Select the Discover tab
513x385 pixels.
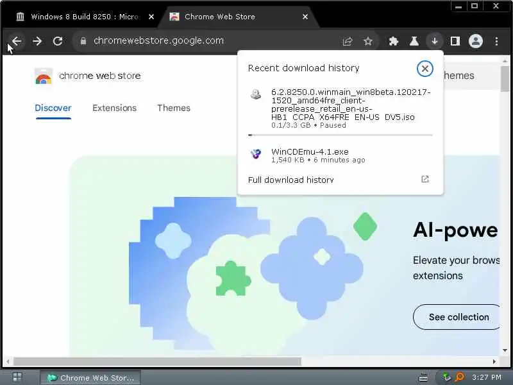pyautogui.click(x=53, y=108)
